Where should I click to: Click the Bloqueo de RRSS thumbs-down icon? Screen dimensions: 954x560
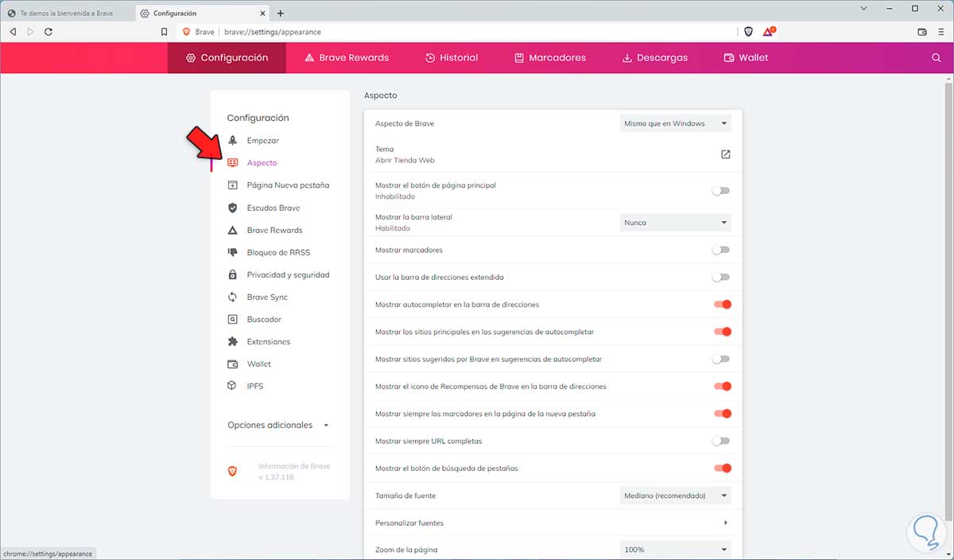(x=232, y=252)
